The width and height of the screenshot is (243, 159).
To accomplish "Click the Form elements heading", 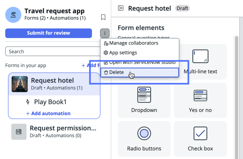I will pyautogui.click(x=141, y=28).
